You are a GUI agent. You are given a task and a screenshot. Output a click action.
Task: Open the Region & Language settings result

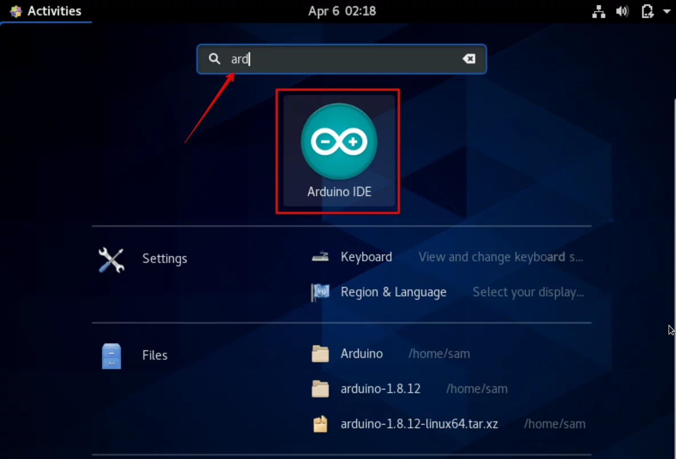pos(447,292)
